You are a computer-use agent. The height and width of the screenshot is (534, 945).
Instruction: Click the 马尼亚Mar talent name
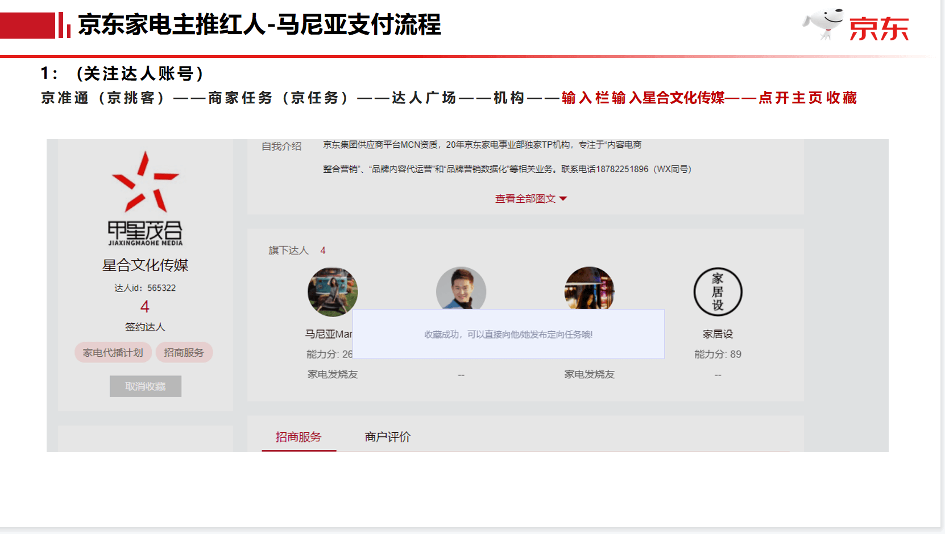coord(329,334)
